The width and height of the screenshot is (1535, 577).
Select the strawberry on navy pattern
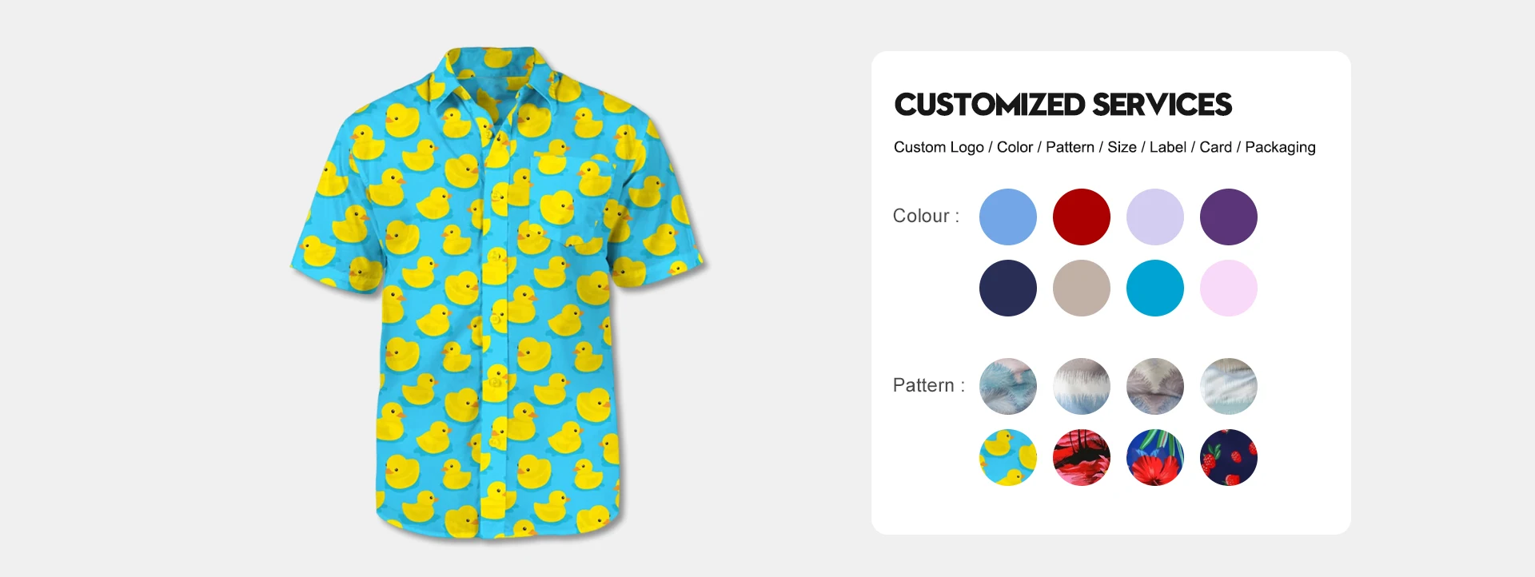(1228, 457)
